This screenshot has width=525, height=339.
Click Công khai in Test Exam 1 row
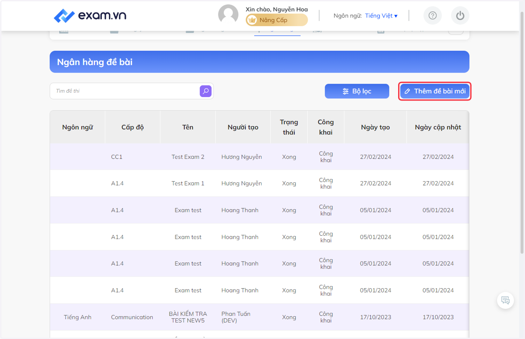click(325, 183)
